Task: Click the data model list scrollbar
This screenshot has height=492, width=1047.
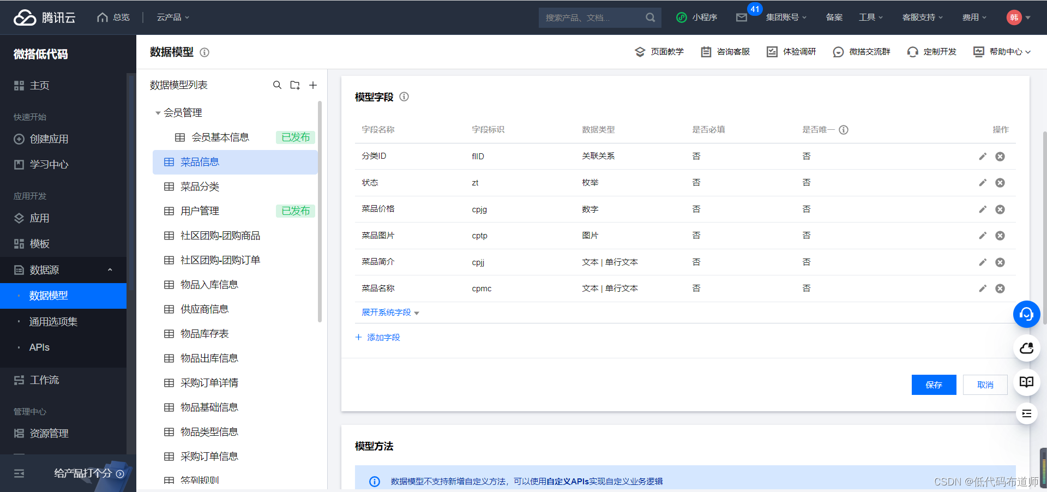Action: click(x=320, y=212)
